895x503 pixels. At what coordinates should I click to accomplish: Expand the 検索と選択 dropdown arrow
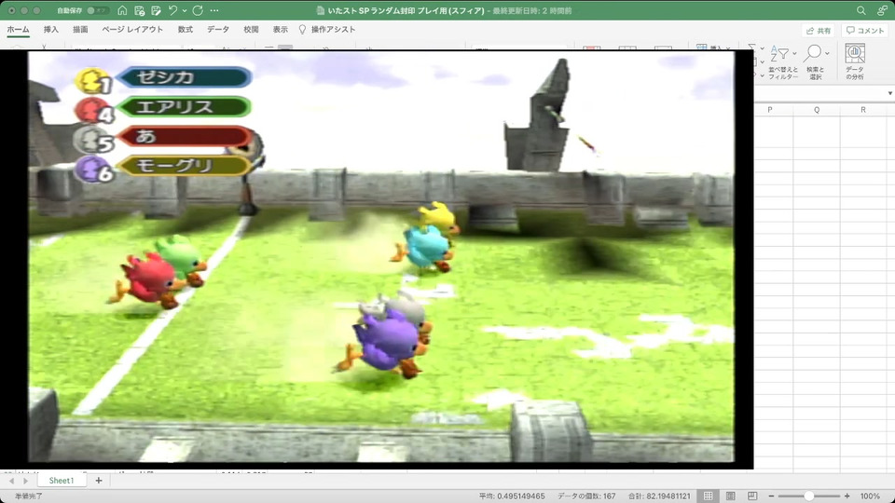click(827, 54)
